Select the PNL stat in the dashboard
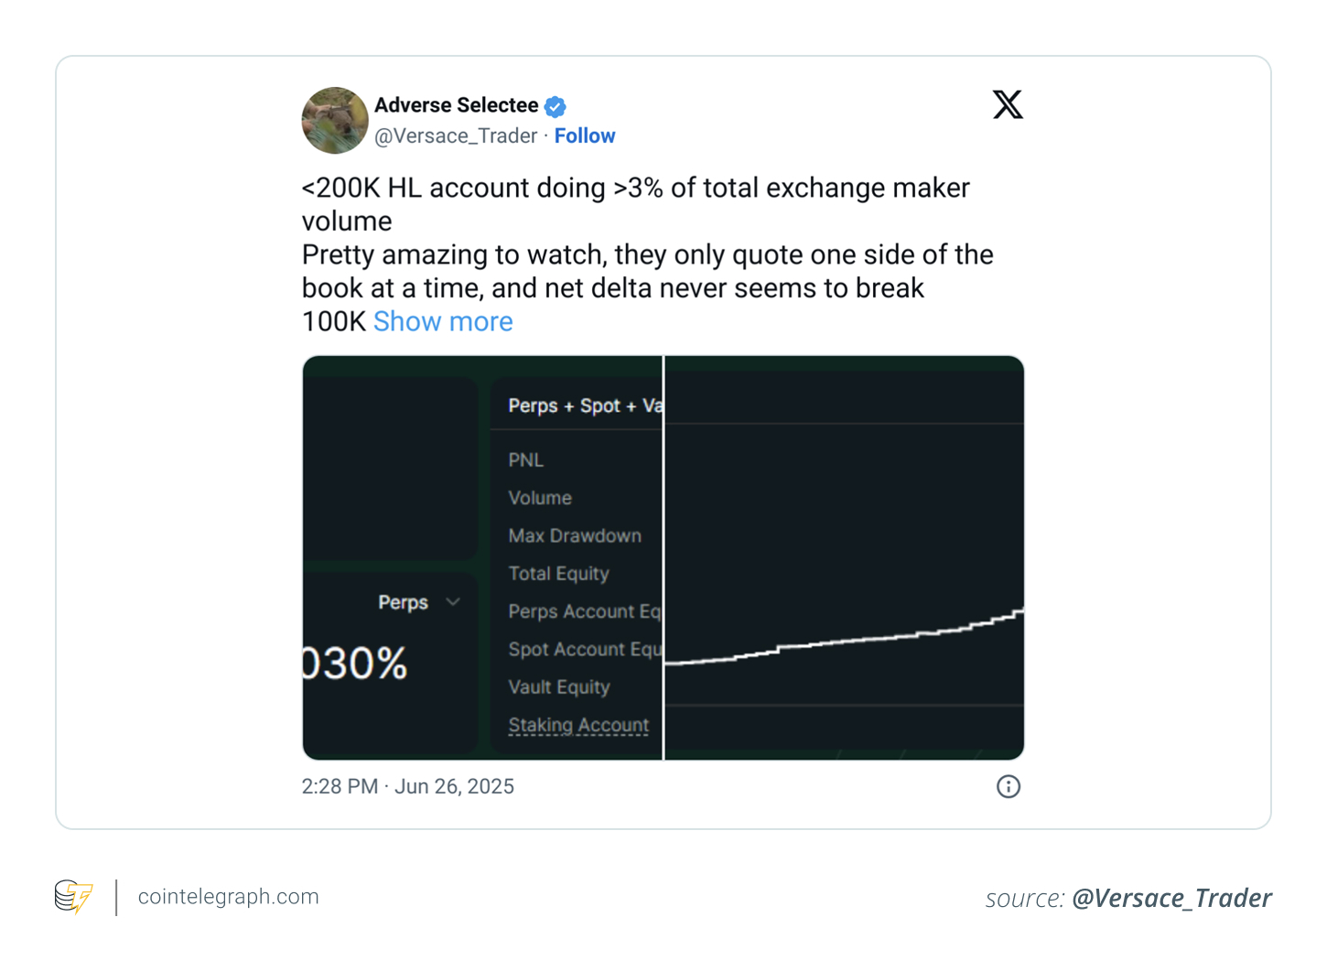The width and height of the screenshot is (1327, 971). pos(525,460)
